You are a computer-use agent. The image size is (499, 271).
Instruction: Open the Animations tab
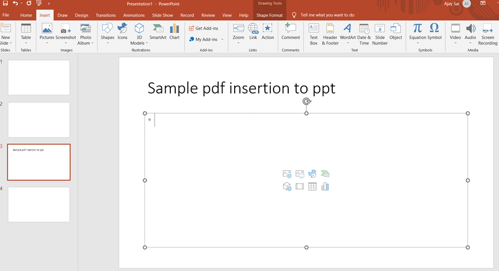(x=134, y=15)
